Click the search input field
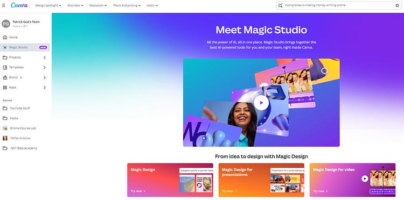 click(x=339, y=5)
